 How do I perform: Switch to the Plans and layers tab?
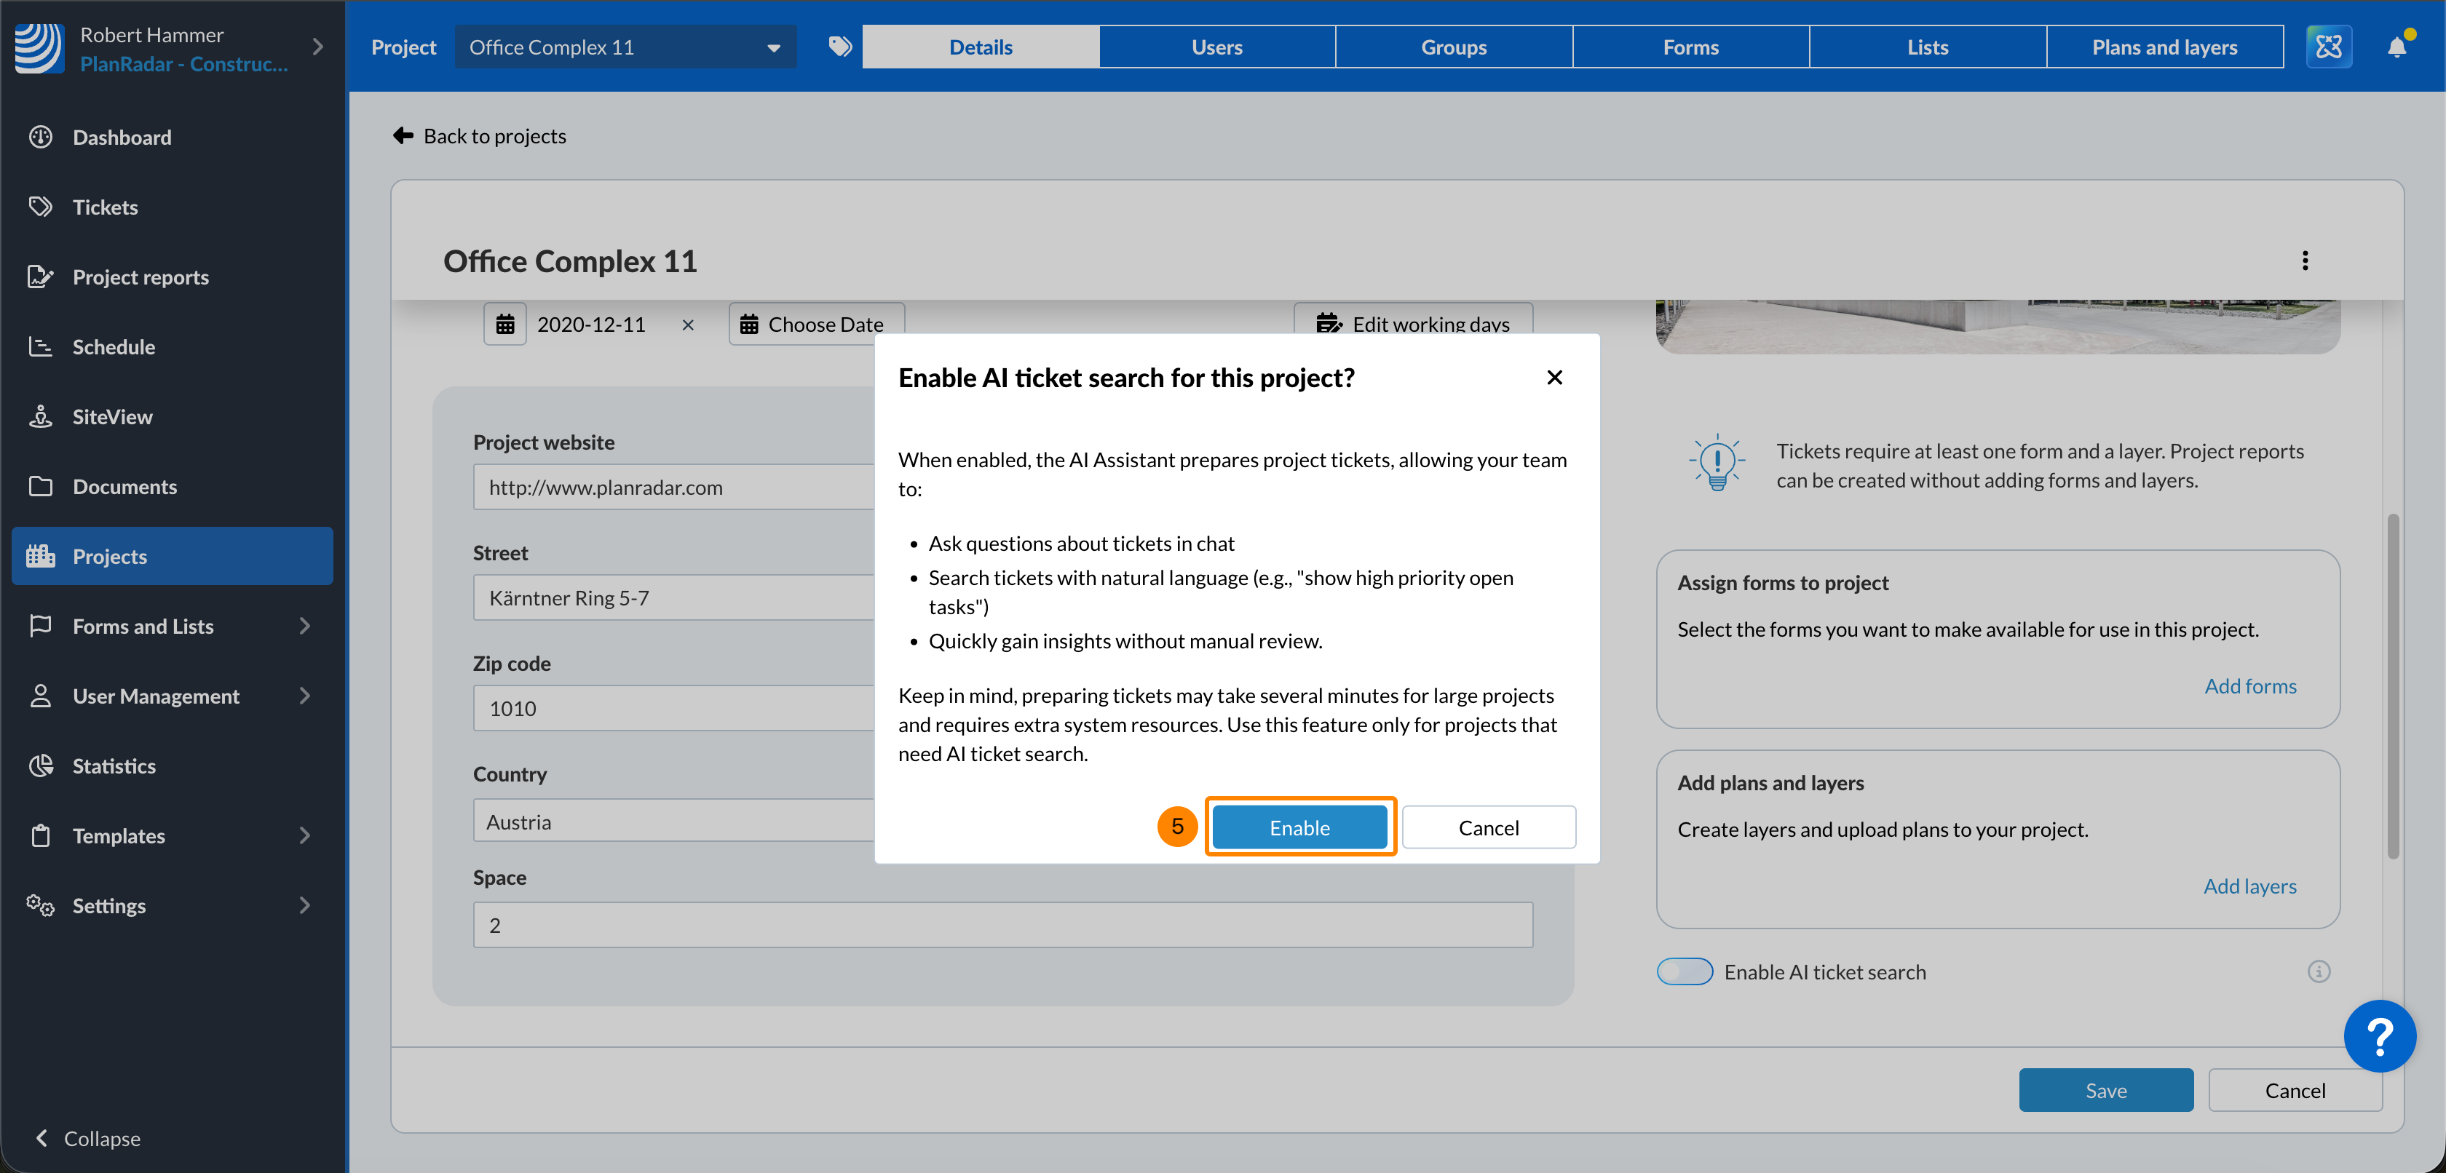(2164, 47)
